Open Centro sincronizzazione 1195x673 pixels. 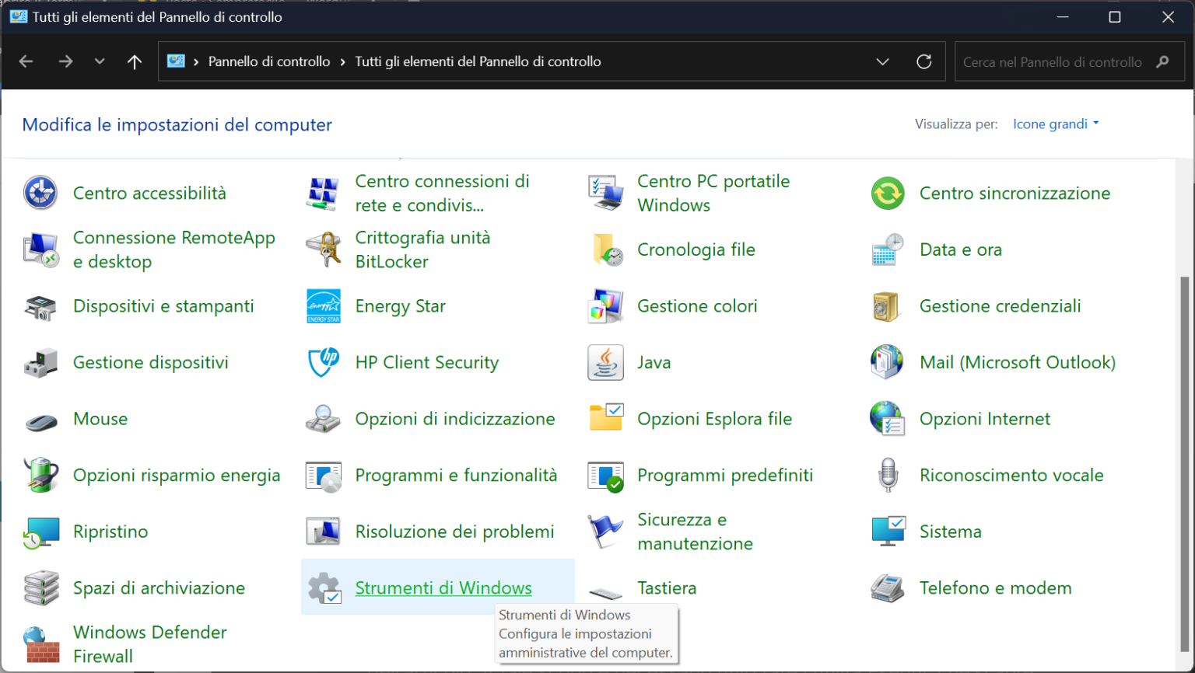click(1015, 193)
